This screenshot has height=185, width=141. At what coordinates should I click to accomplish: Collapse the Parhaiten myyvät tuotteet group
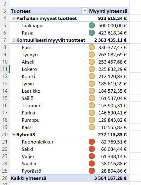tap(14, 18)
